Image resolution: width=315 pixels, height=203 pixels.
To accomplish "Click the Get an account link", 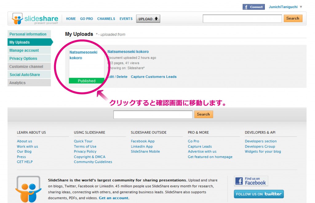I will pyautogui.click(x=114, y=198).
